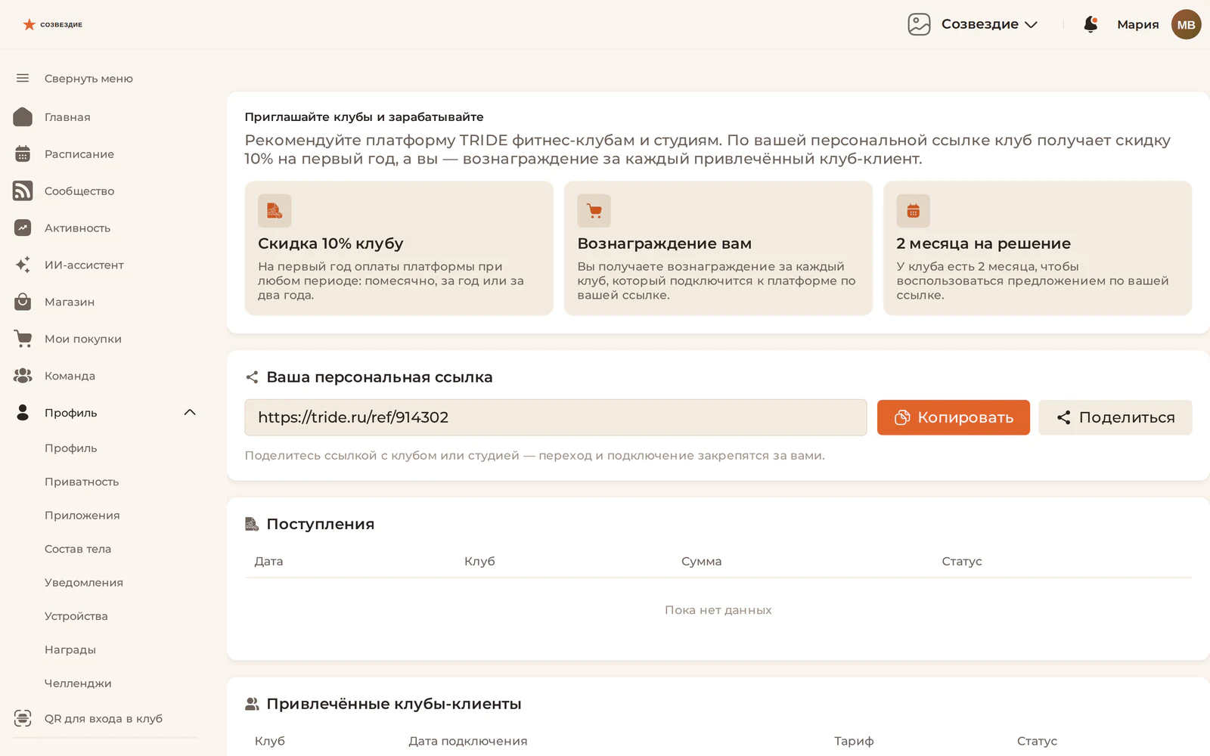Click the Сумма column header
The width and height of the screenshot is (1210, 756).
tap(701, 561)
